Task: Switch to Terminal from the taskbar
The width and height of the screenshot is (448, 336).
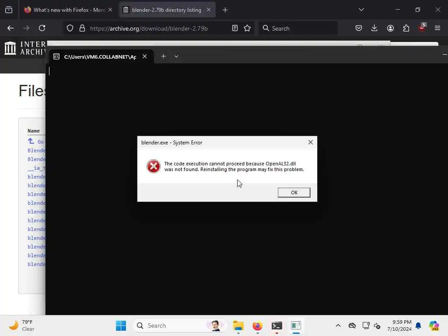Action: coord(277,325)
